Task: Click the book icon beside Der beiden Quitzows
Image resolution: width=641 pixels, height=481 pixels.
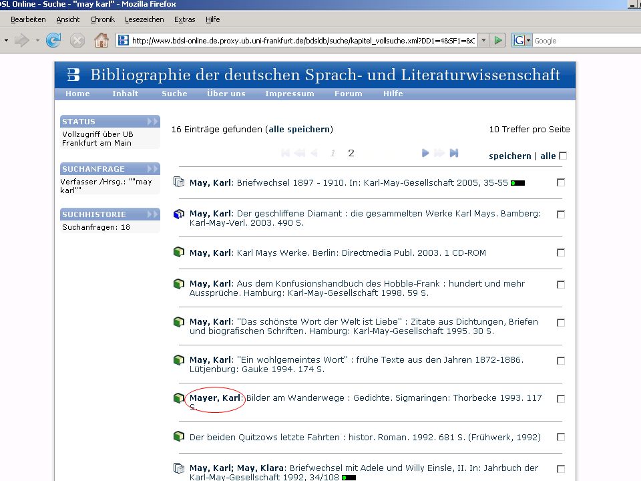Action: 179,436
